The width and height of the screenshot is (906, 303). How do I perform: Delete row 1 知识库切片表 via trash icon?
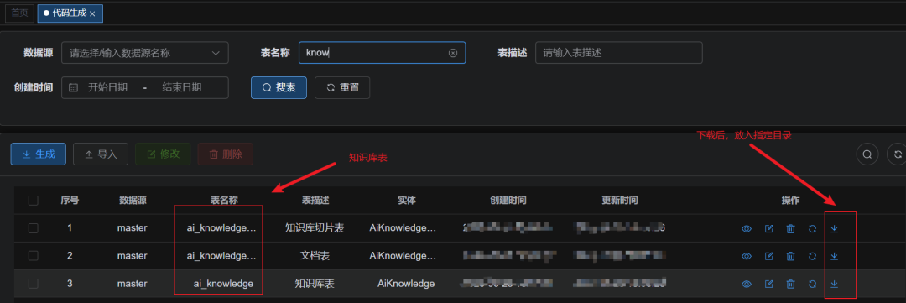pos(790,228)
